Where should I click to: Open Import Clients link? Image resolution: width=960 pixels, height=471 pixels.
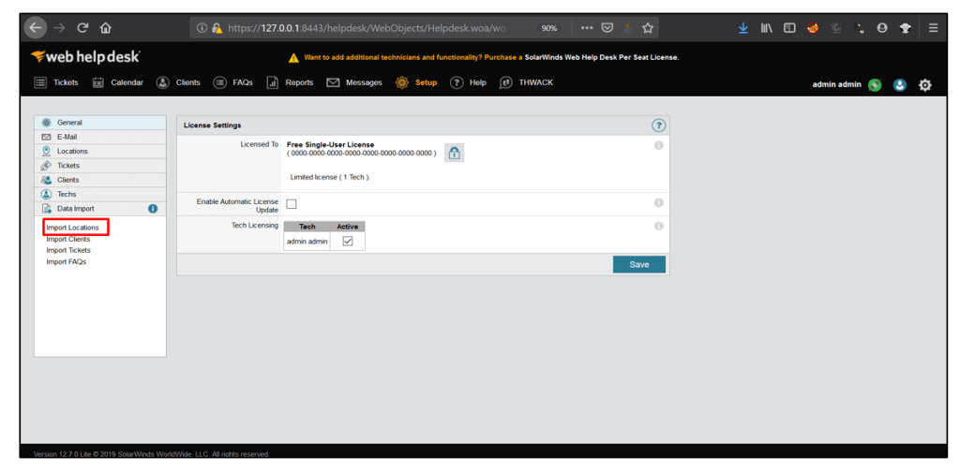pyautogui.click(x=67, y=239)
